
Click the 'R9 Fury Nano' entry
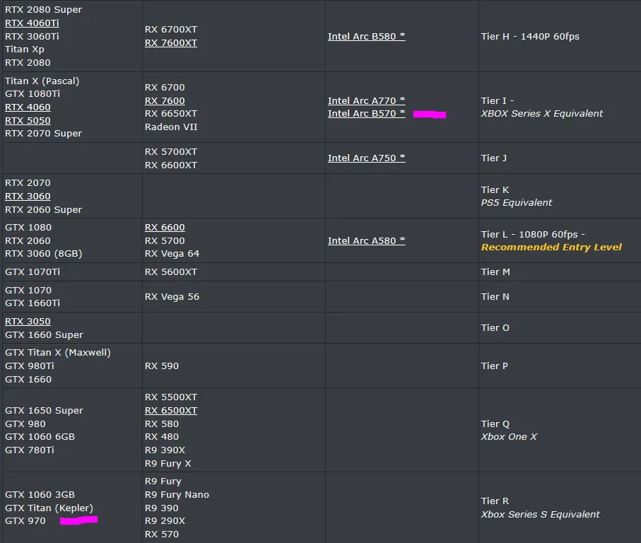(177, 495)
